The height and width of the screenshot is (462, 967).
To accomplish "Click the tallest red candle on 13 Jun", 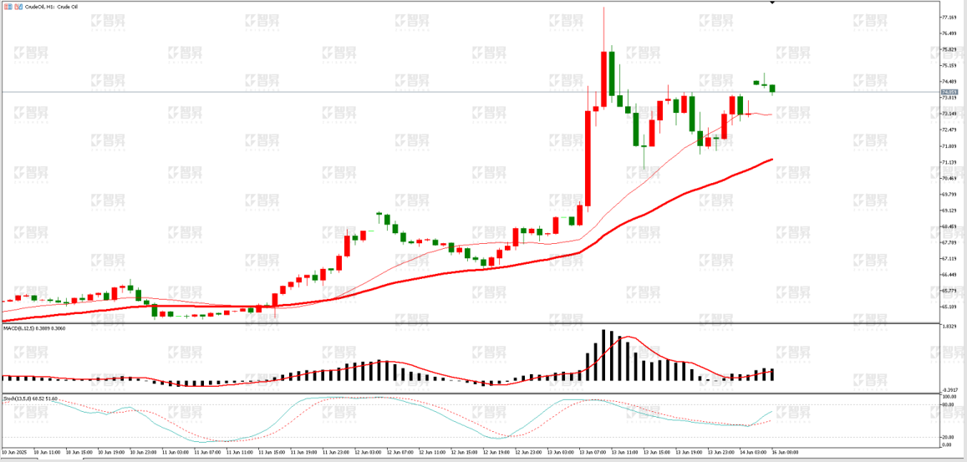I will click(x=588, y=158).
